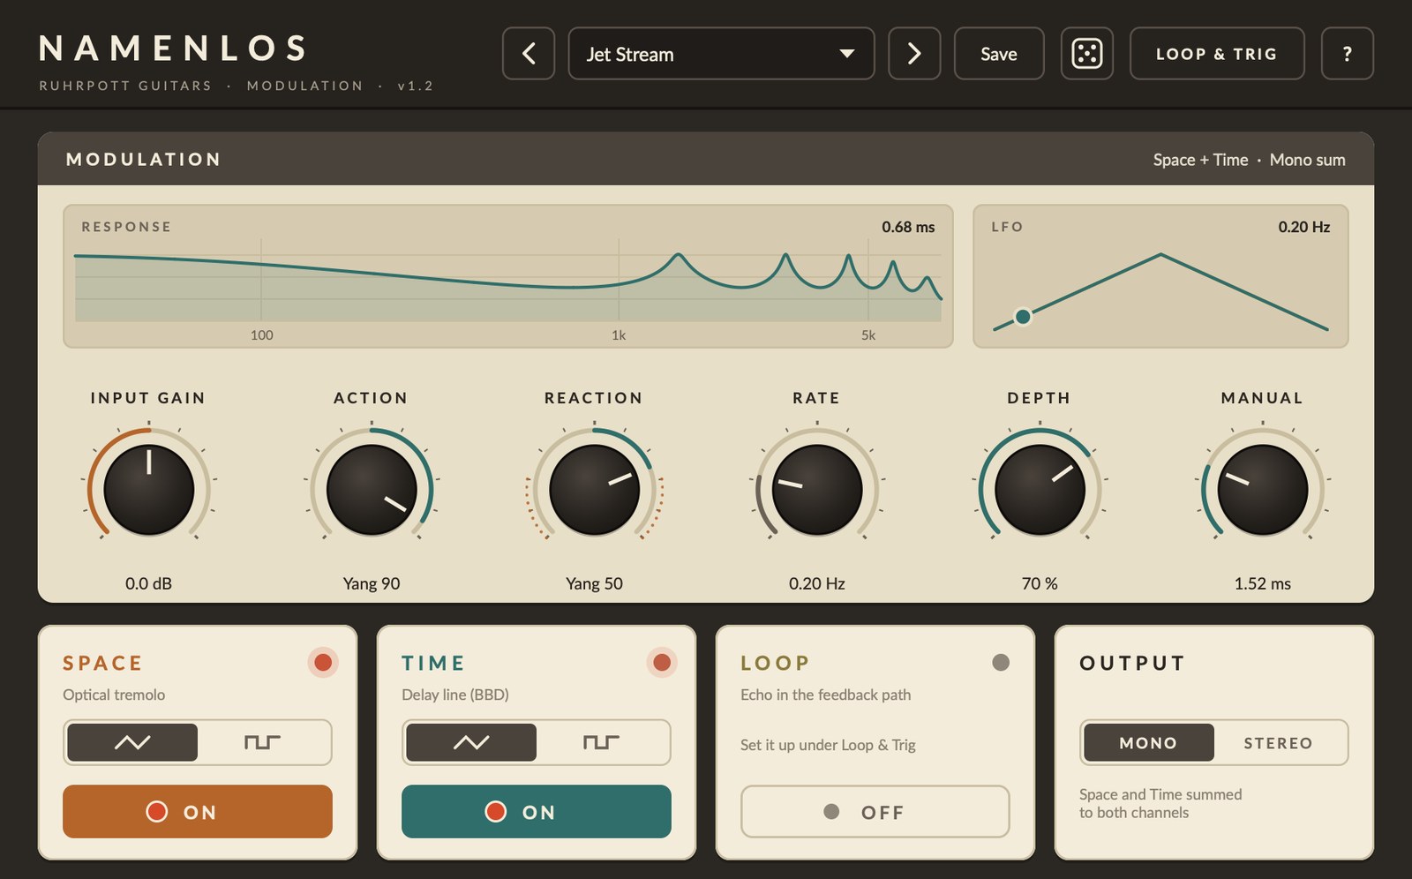Click the LFO phase dot on the waveform
The width and height of the screenshot is (1412, 879).
1023,316
